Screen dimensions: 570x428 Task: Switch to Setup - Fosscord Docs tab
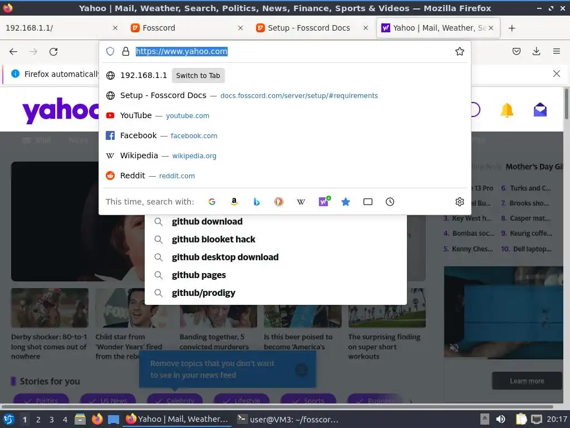(x=312, y=28)
